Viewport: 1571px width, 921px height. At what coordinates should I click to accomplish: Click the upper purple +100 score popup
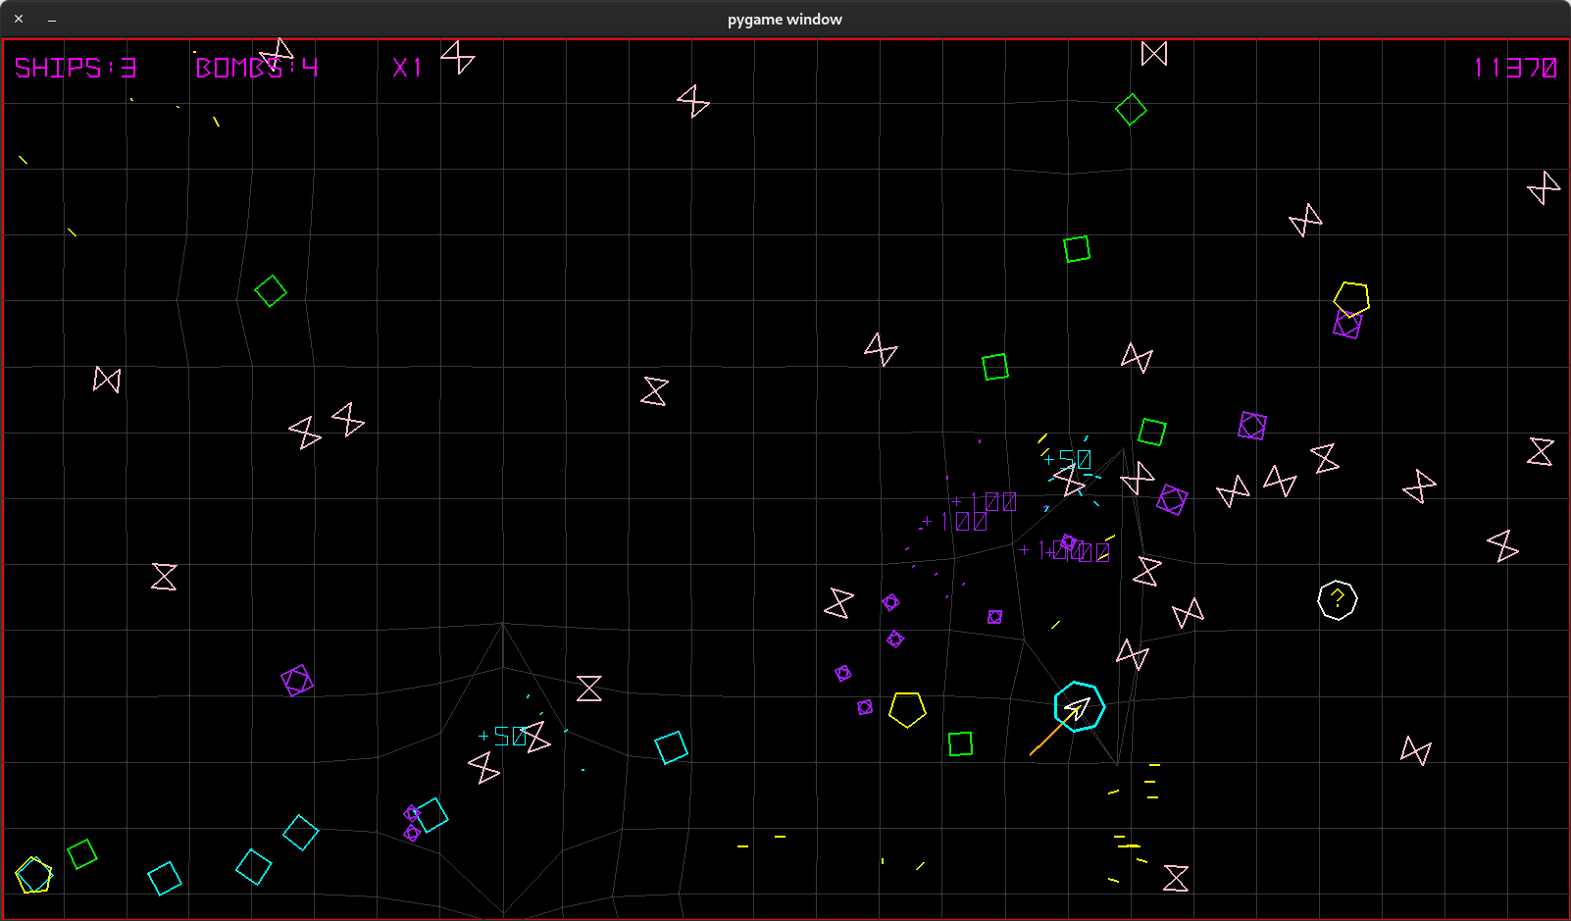pos(984,502)
